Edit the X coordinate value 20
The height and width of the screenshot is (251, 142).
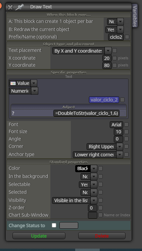[x=107, y=58]
